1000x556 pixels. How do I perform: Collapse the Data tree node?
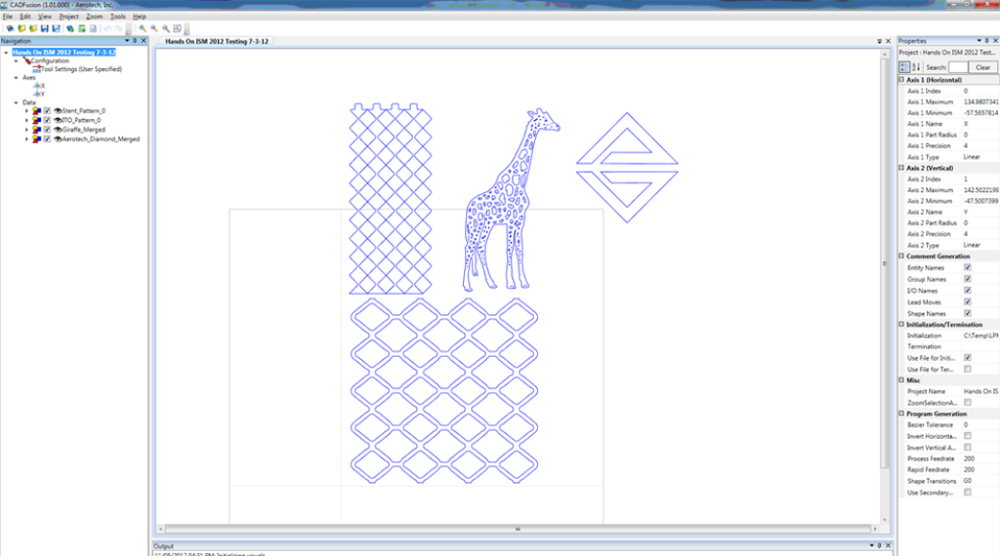[17, 102]
